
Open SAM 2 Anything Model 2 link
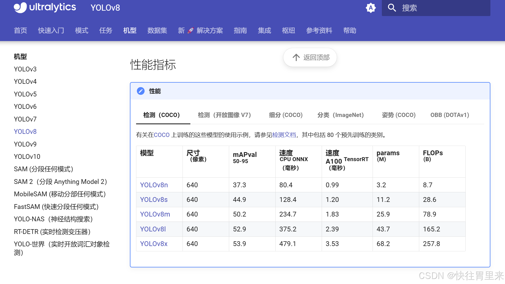[61, 182]
